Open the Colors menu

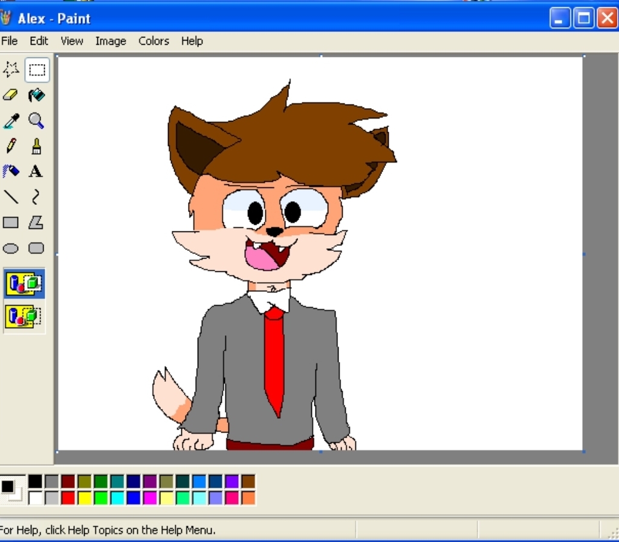pos(154,41)
